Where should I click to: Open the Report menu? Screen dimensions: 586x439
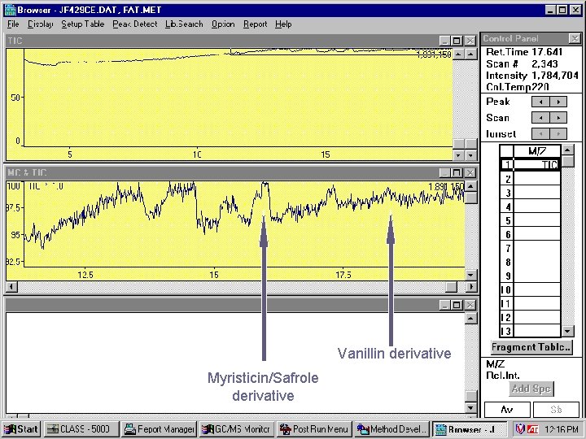tap(256, 24)
